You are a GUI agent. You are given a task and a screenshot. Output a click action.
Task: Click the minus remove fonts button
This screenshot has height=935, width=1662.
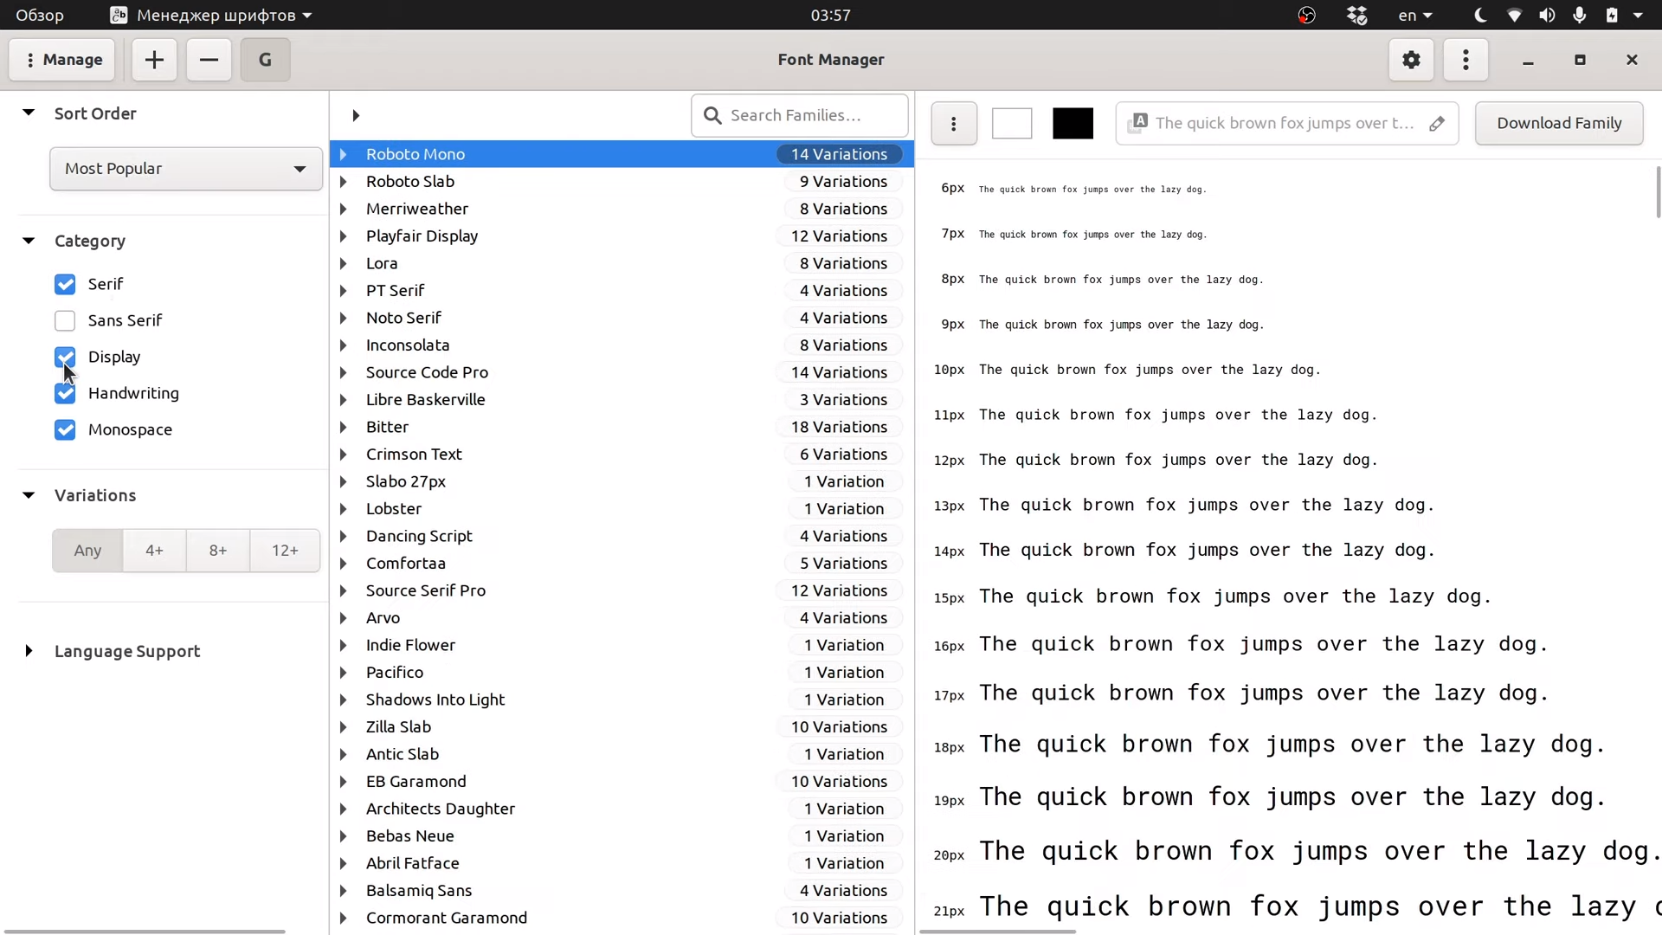209,60
